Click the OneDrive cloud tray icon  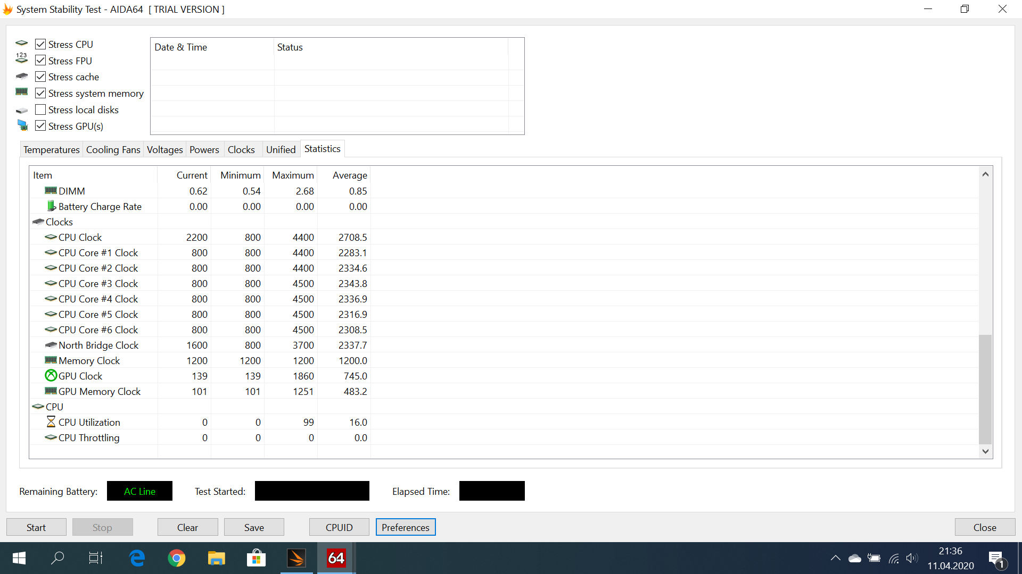pos(855,558)
